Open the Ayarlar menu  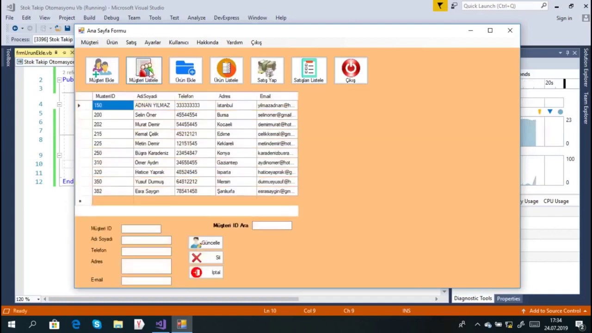coord(153,42)
